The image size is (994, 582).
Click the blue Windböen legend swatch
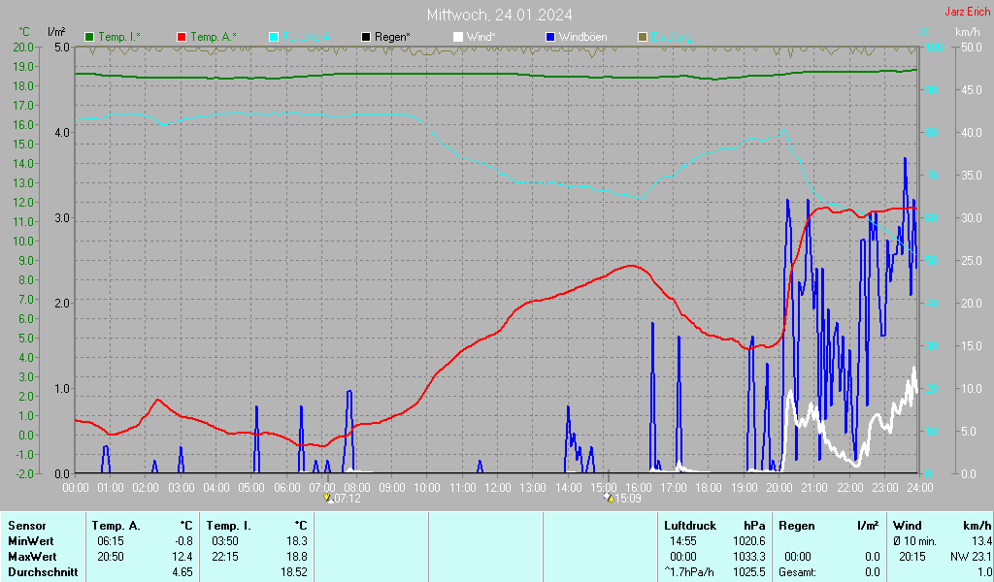pos(550,38)
